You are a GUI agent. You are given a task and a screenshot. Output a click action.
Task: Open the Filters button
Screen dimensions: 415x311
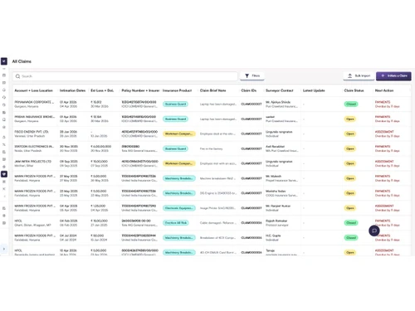click(252, 75)
